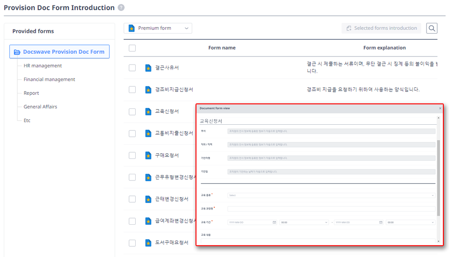Open the 교육 종류 Select dropdown
Screen dimensions: 449x257
tap(331, 195)
